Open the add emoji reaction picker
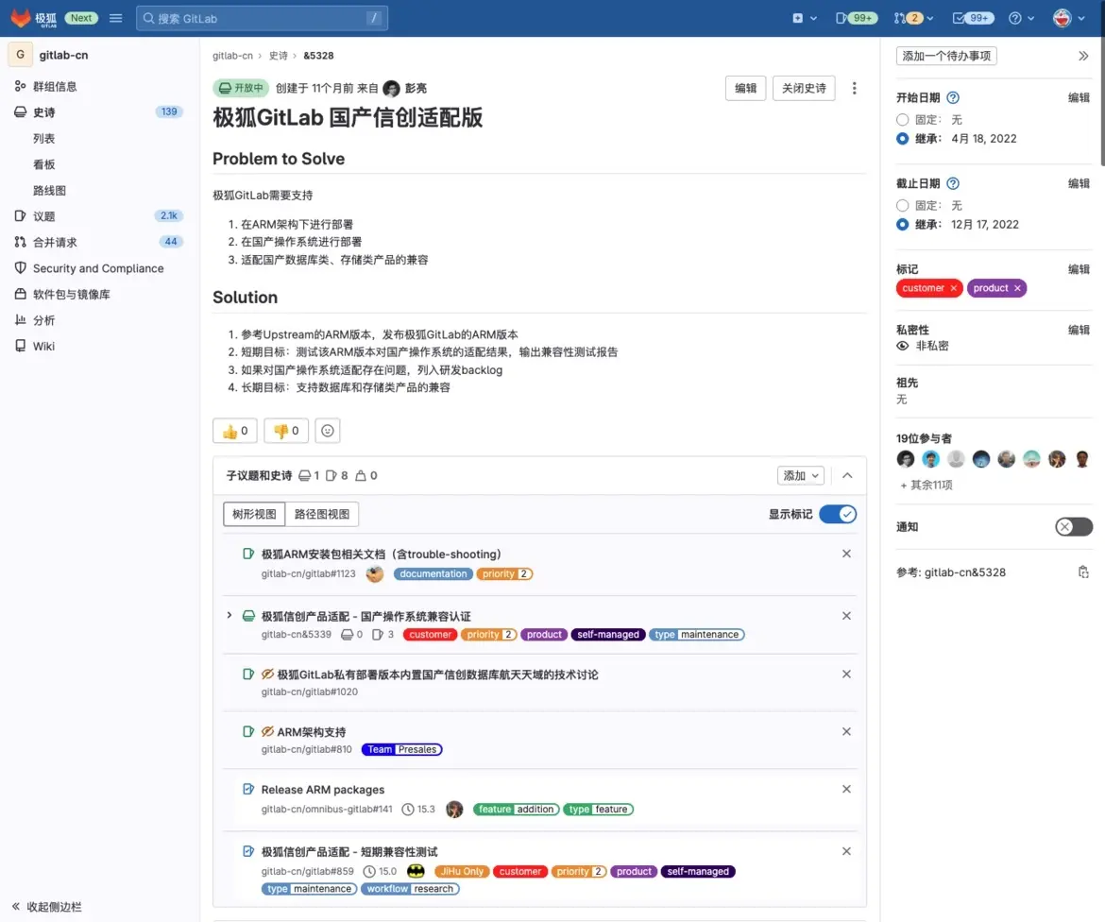The width and height of the screenshot is (1105, 922). [328, 431]
